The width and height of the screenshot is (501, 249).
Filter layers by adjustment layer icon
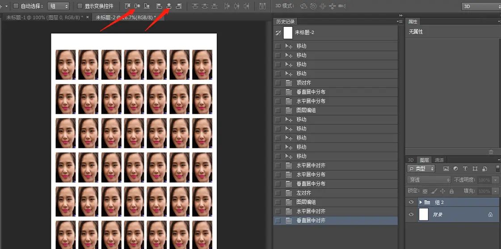click(x=455, y=169)
